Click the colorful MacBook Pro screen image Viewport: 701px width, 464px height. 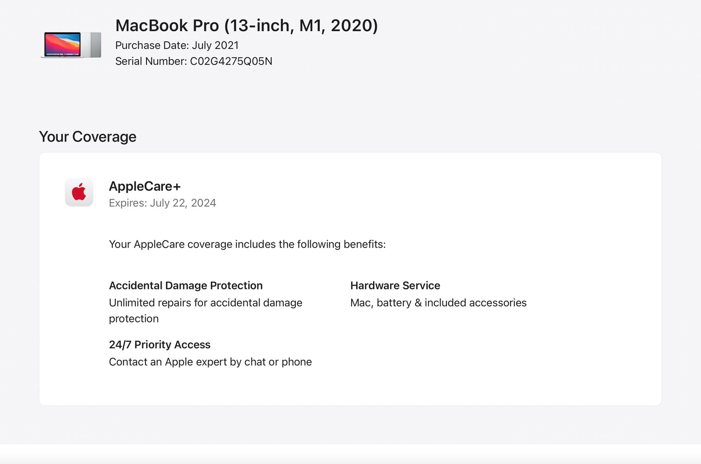tap(63, 45)
